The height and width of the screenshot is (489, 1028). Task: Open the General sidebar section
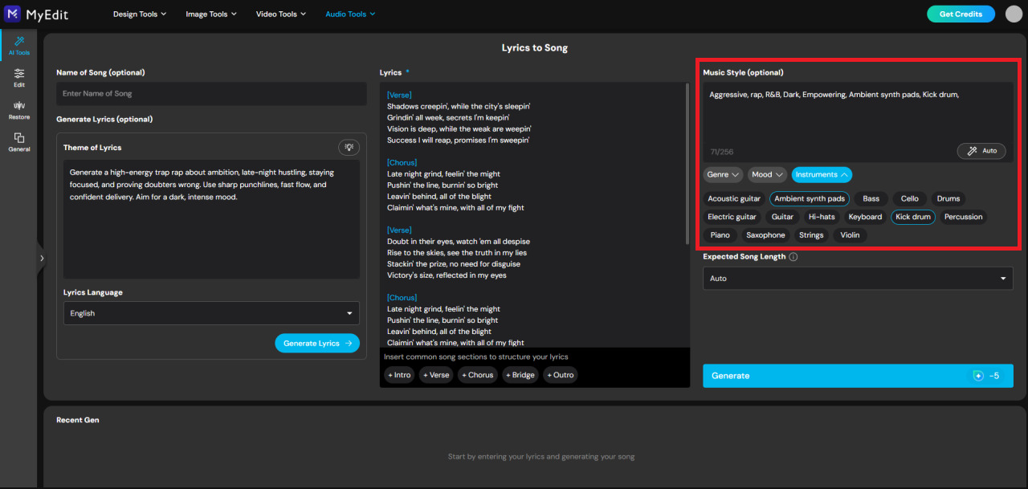(19, 142)
